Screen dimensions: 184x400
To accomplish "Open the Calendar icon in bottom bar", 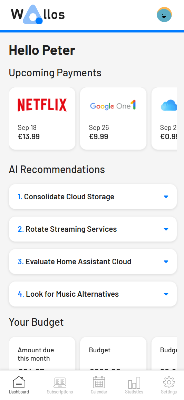I will (99, 382).
